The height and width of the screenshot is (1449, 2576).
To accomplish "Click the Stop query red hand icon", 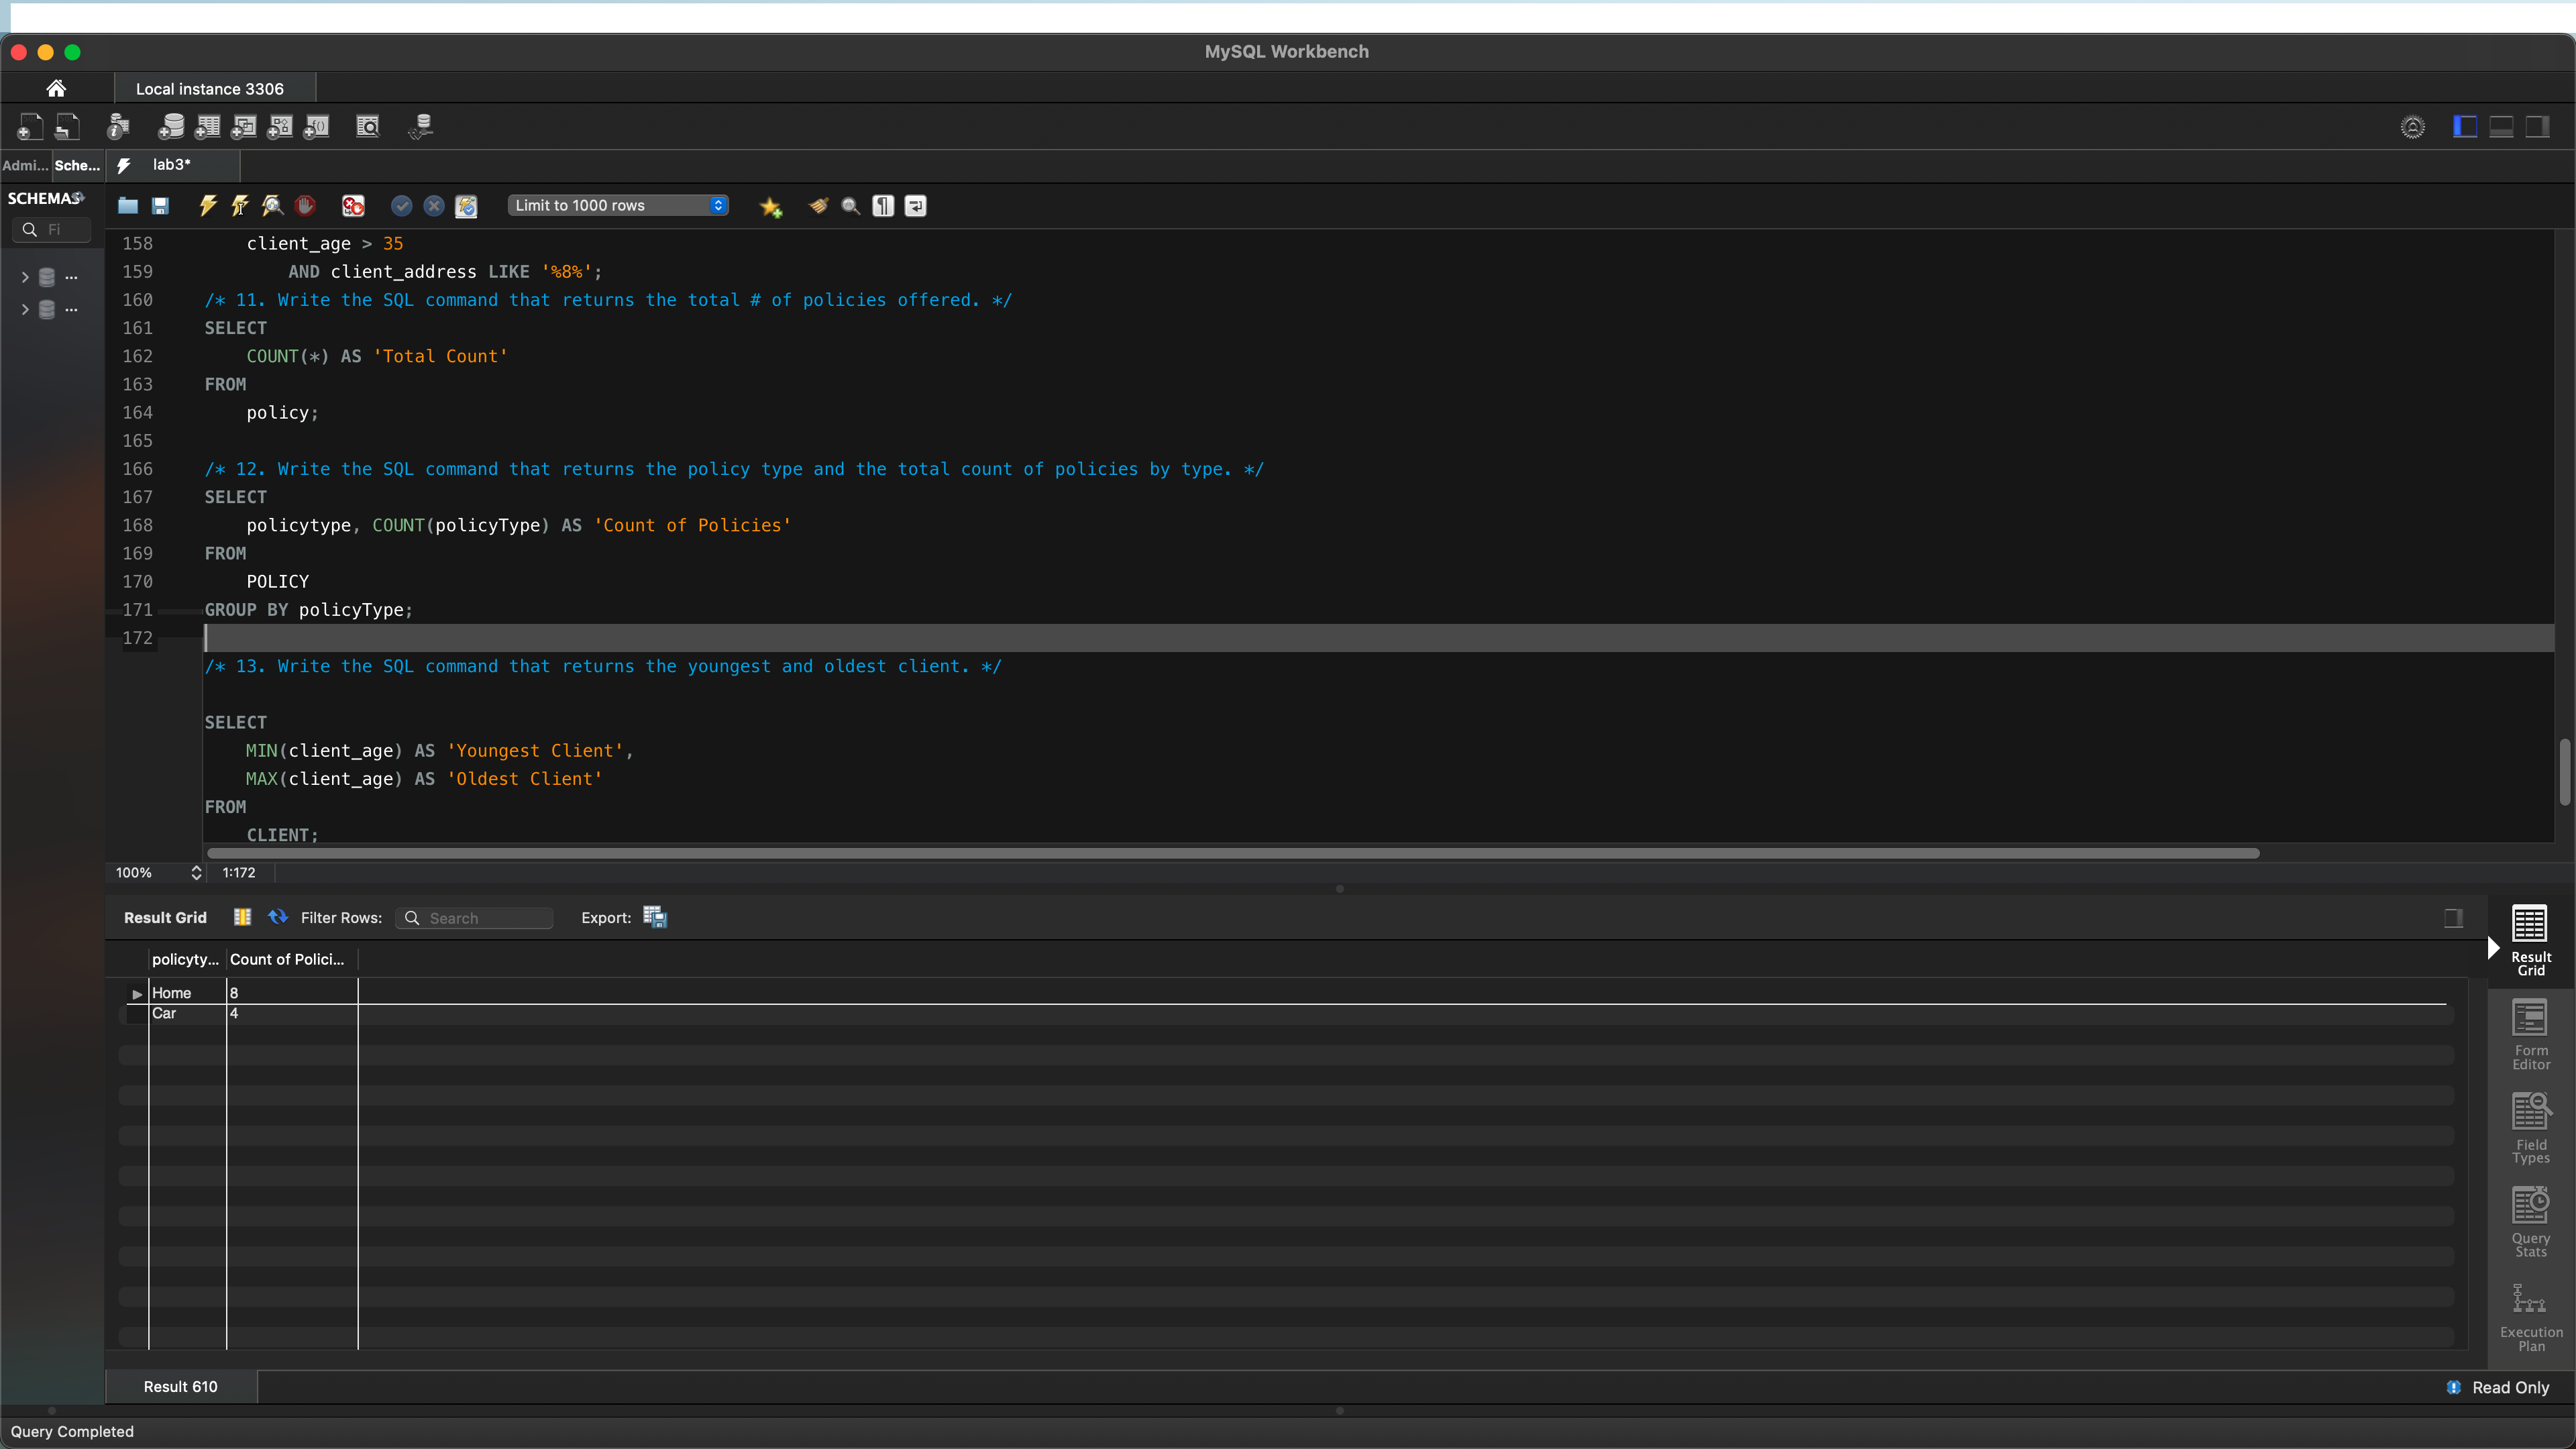I will tap(305, 206).
